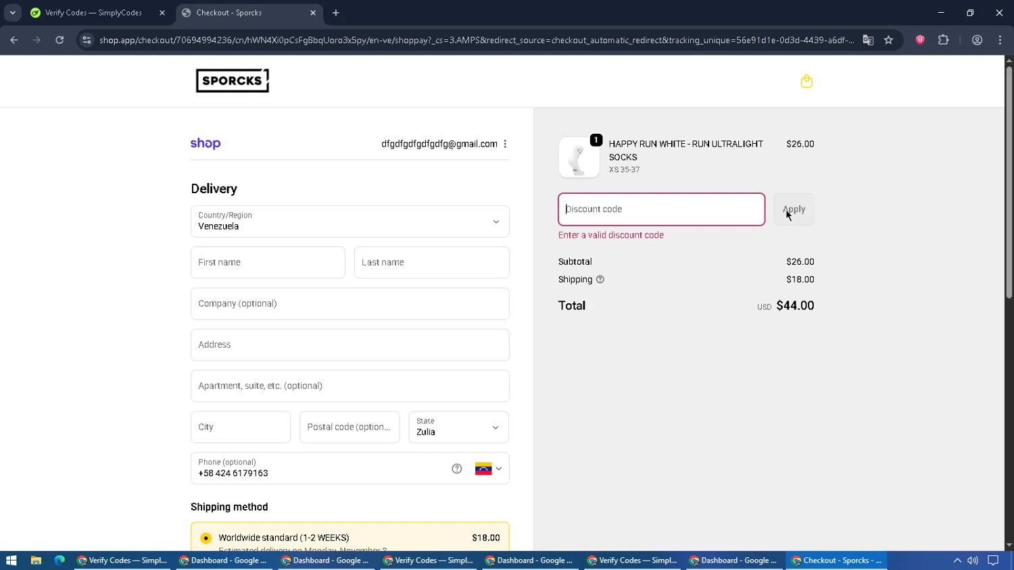Open the Windows Start menu
This screenshot has height=570, width=1014.
(x=11, y=561)
